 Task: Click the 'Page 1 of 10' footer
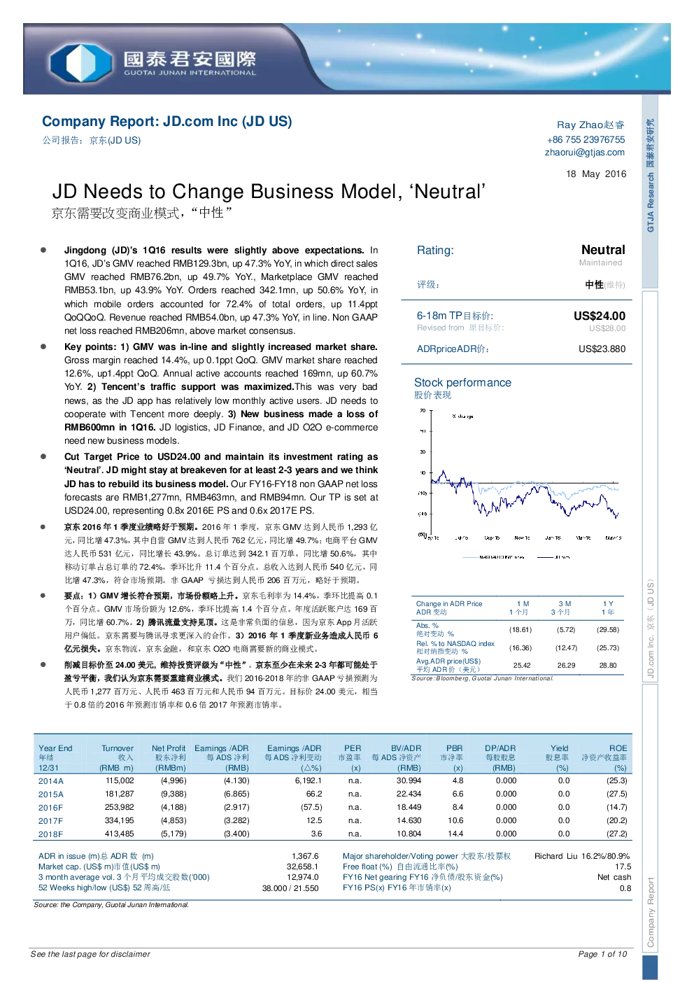[x=603, y=954]
